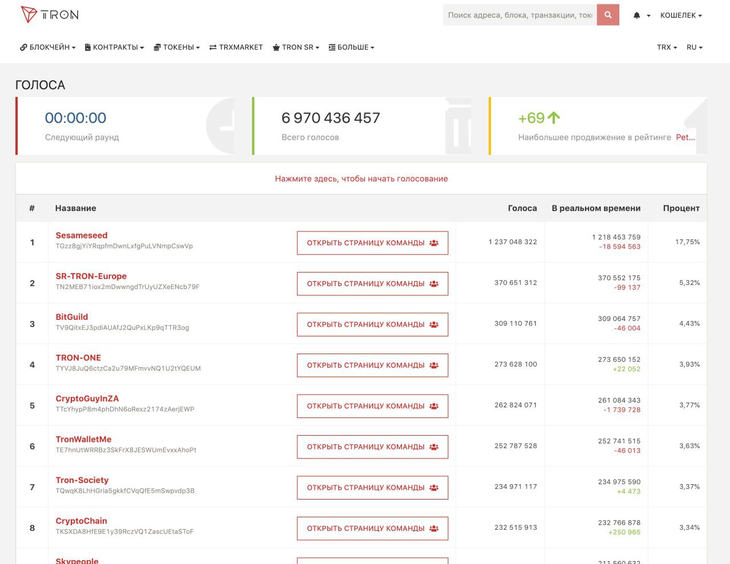
Task: Click the CryptoGuyInZA name link
Action: pos(87,399)
